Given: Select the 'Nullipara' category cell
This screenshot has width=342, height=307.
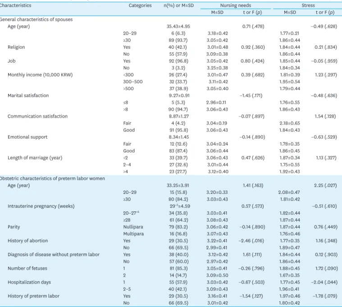Looking at the screenshot, I should (x=133, y=227).
